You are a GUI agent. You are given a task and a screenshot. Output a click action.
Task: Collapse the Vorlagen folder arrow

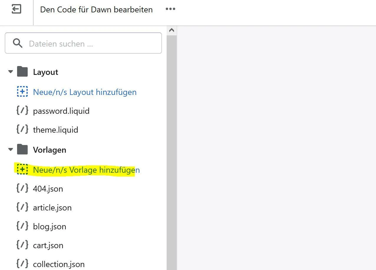(11, 149)
